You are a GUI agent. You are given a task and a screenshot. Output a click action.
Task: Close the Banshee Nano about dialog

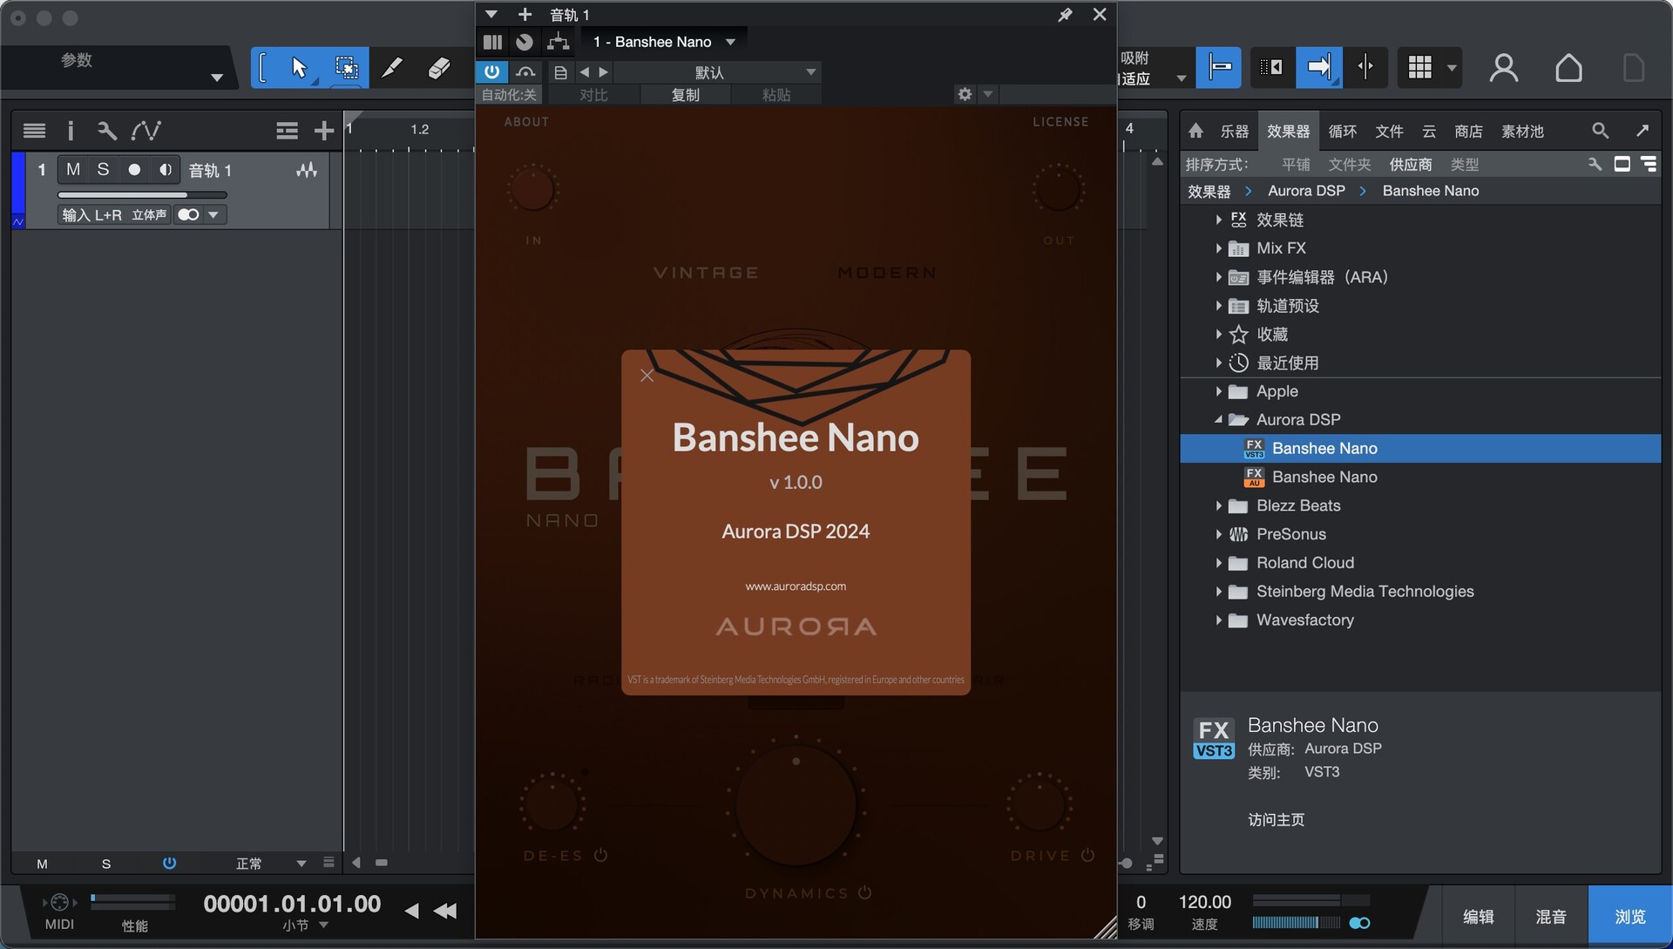tap(647, 376)
